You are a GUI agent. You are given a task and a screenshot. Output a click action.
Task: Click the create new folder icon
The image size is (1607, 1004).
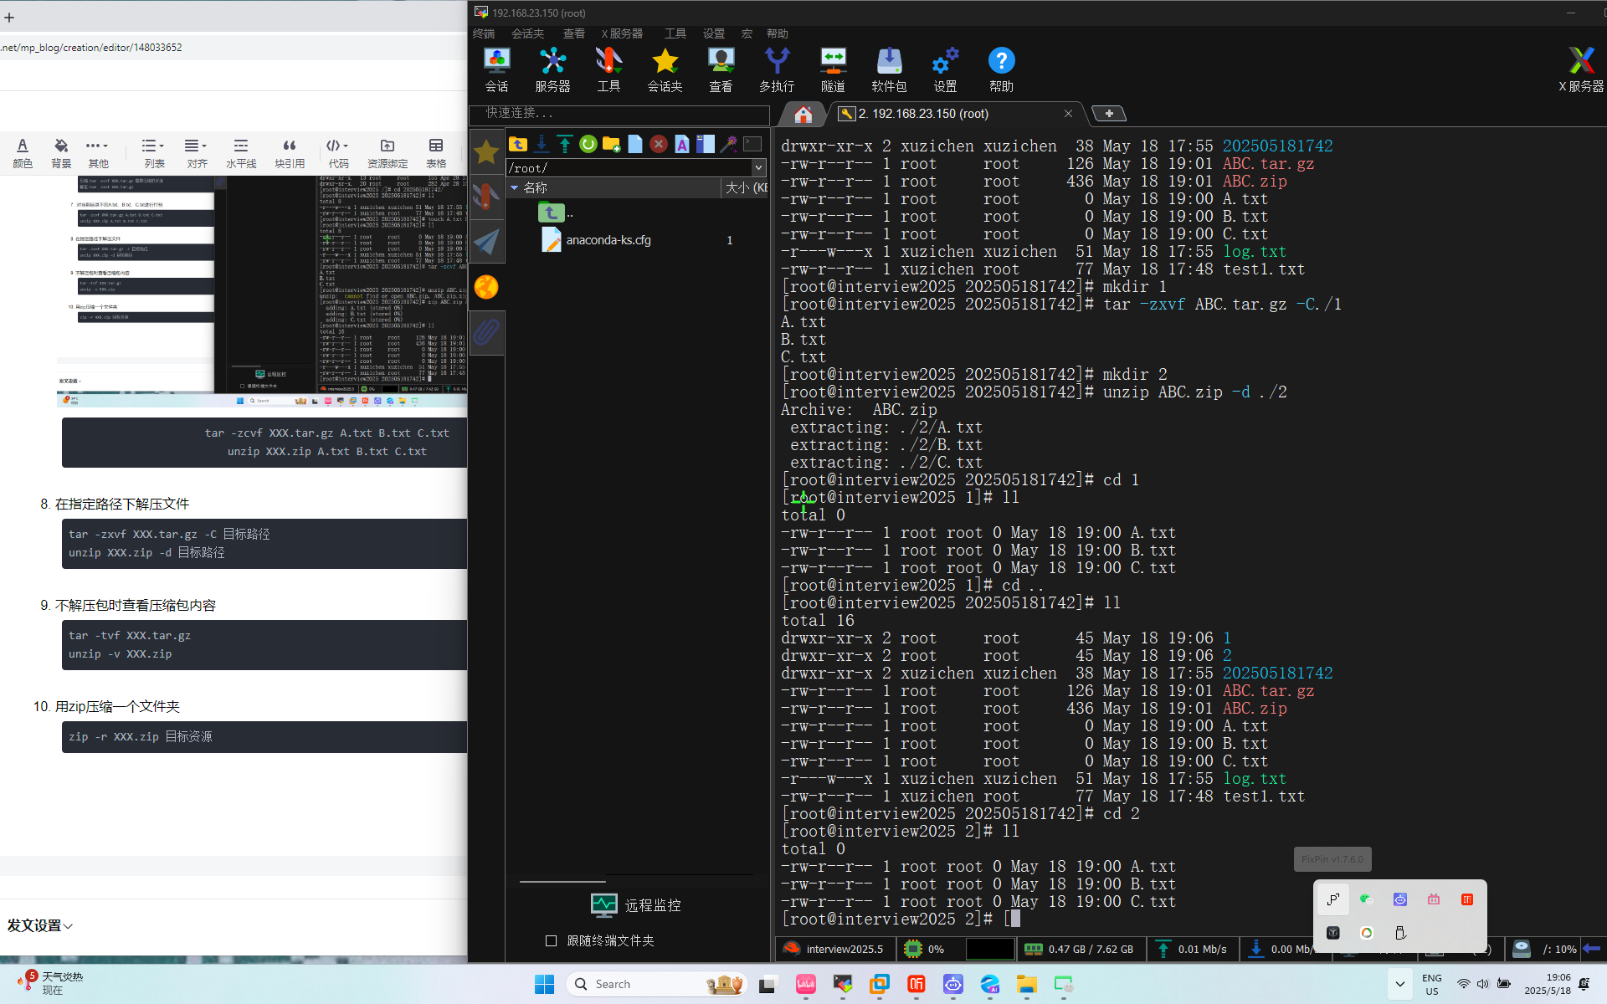[x=611, y=144]
